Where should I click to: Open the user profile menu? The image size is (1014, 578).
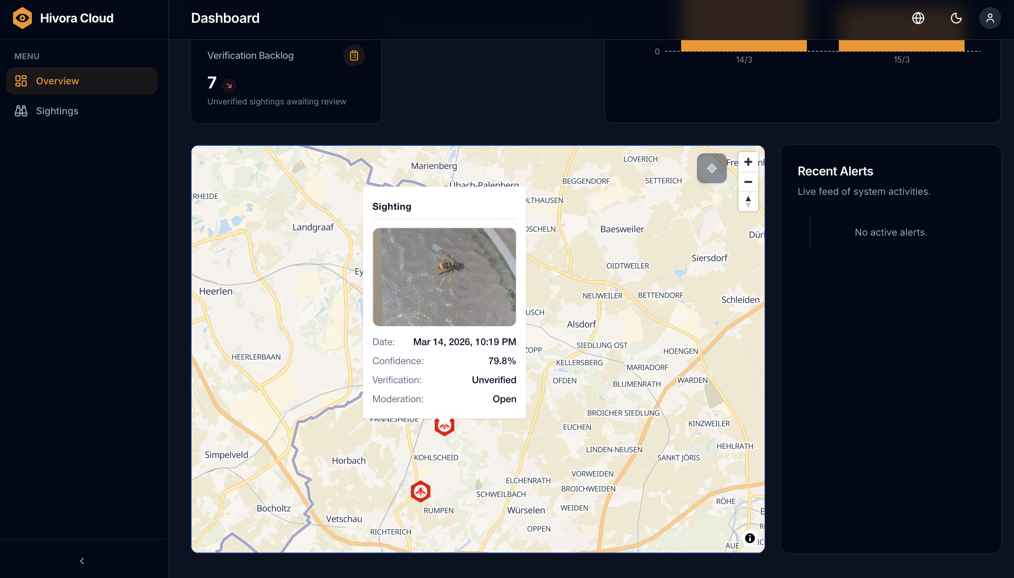click(990, 18)
